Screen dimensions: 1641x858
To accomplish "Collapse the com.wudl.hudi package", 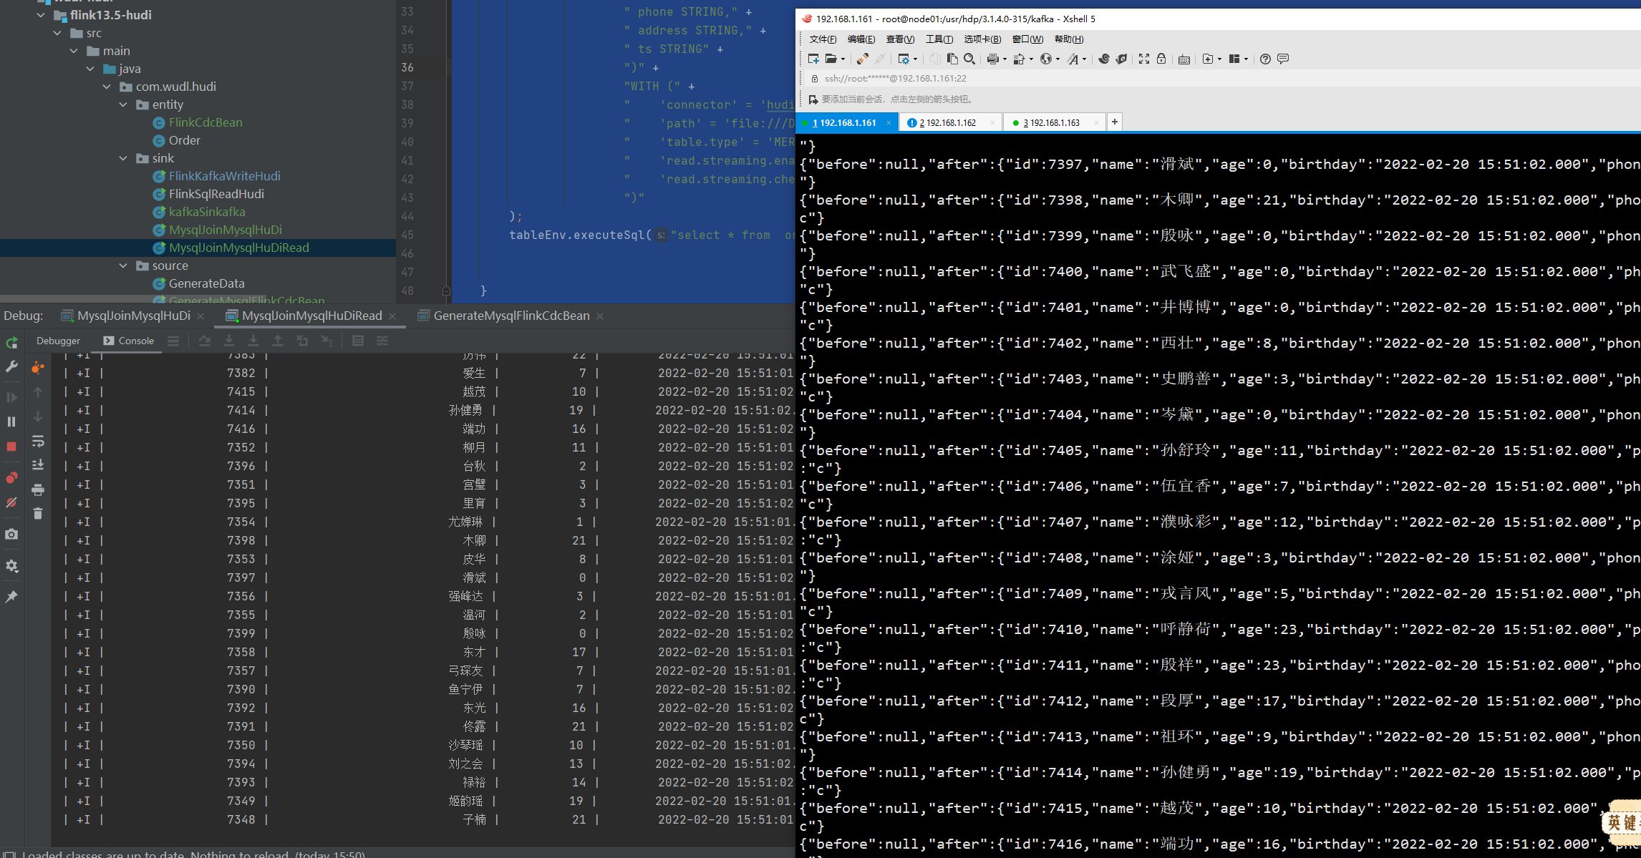I will click(x=107, y=87).
